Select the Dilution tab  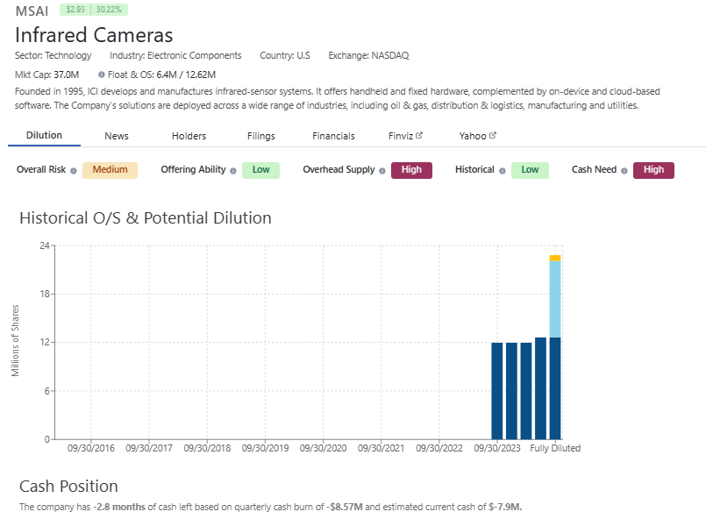pyautogui.click(x=44, y=136)
